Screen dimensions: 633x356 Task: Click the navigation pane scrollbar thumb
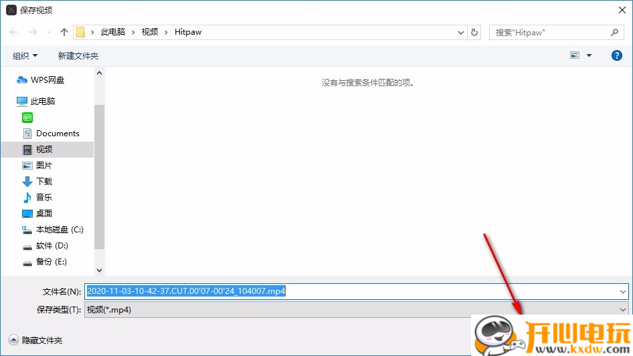tap(99, 176)
